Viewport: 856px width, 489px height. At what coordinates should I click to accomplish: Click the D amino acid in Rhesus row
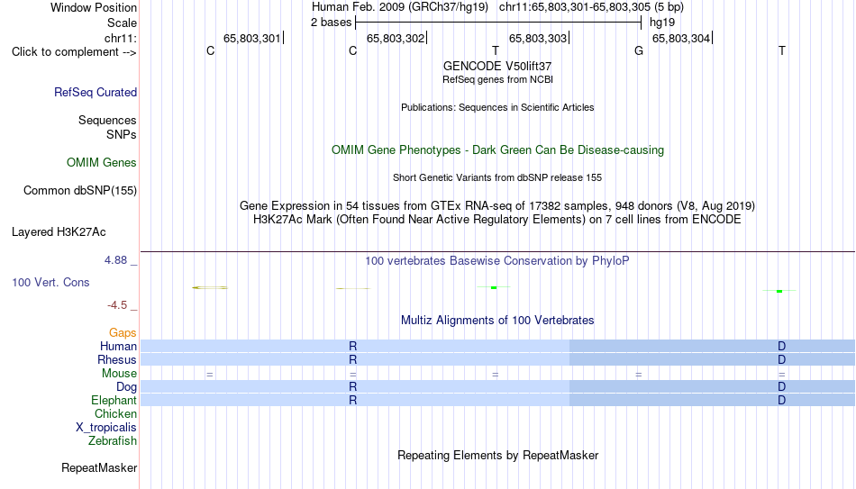pyautogui.click(x=782, y=359)
